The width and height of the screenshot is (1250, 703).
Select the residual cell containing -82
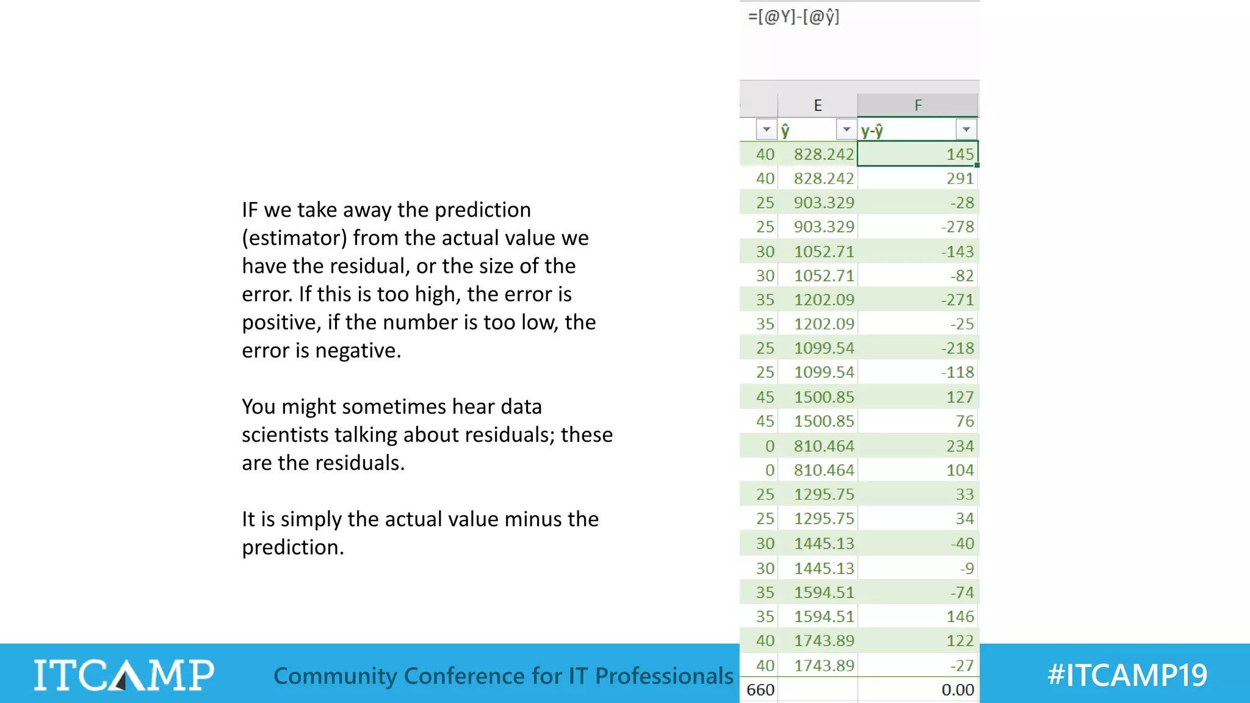(918, 276)
